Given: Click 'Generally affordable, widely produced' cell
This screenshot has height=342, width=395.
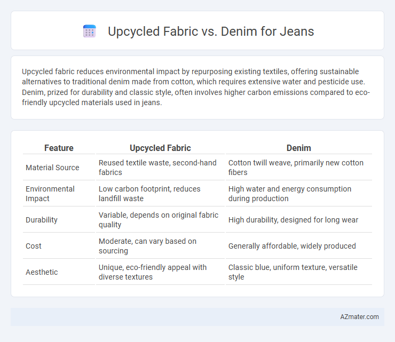Looking at the screenshot, I should coord(299,246).
